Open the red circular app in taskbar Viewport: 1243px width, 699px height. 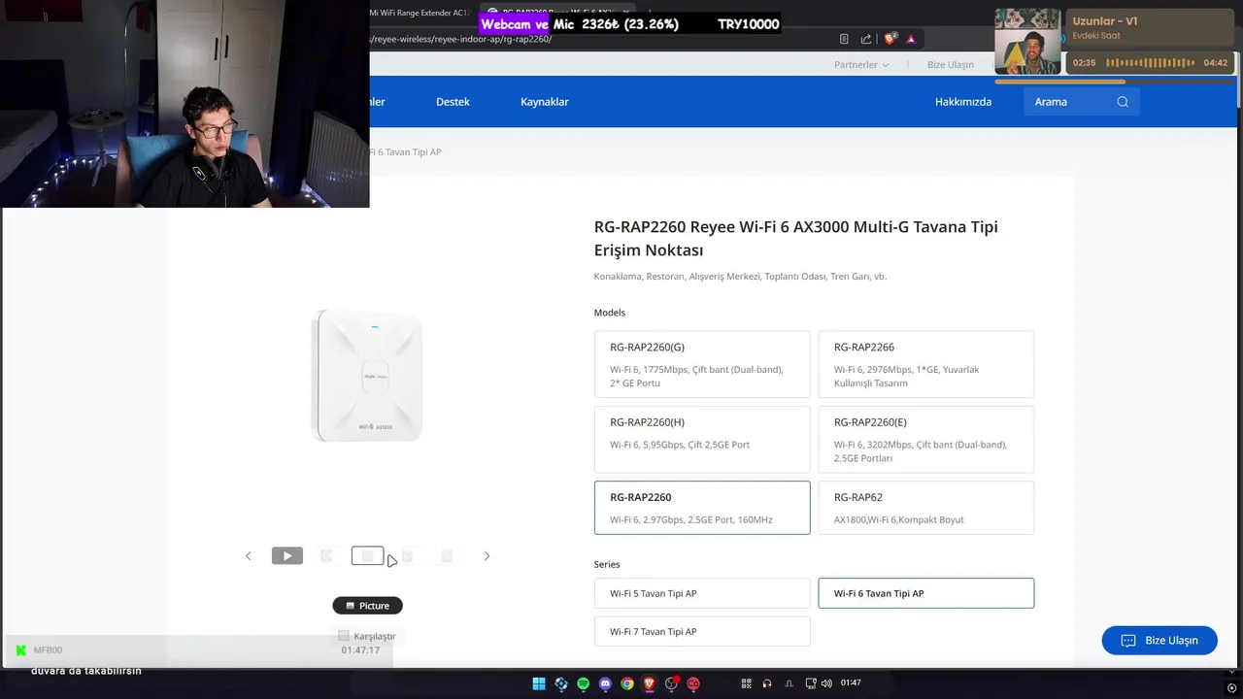coord(693,683)
